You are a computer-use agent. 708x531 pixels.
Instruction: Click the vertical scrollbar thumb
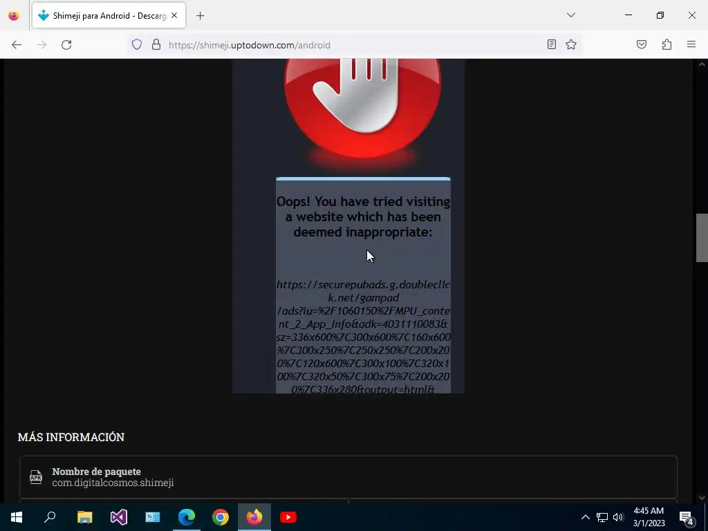pos(701,238)
